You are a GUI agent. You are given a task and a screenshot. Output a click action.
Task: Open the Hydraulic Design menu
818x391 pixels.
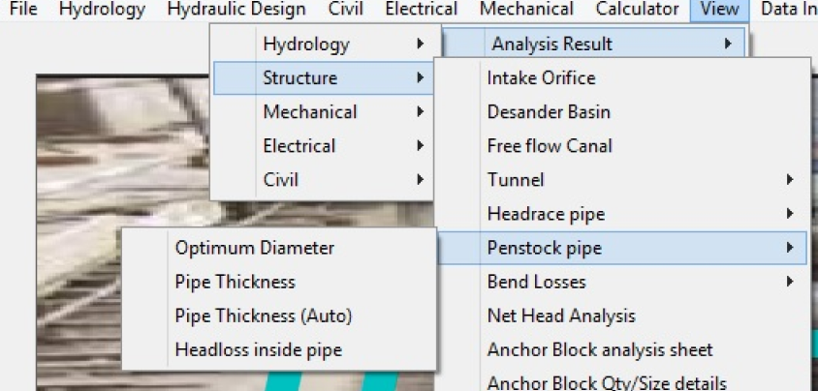236,9
